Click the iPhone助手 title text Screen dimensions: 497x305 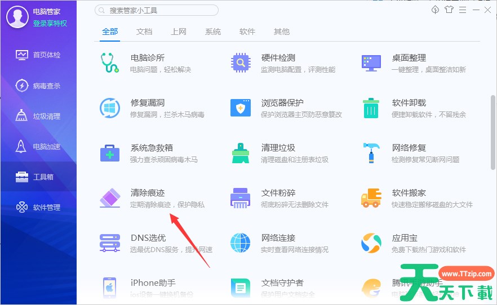point(153,282)
